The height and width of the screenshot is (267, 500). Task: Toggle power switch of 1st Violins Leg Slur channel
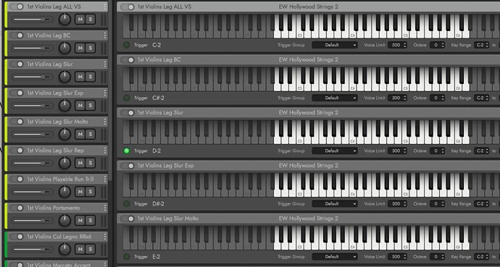pos(17,64)
